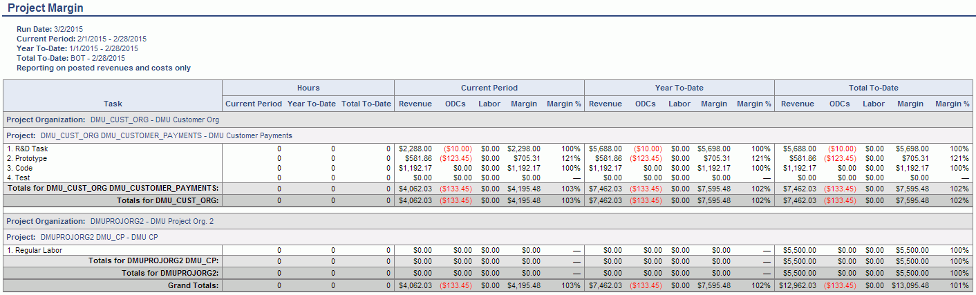Image resolution: width=976 pixels, height=295 pixels.
Task: Select the 4. Test task row label
Action: click(x=20, y=178)
